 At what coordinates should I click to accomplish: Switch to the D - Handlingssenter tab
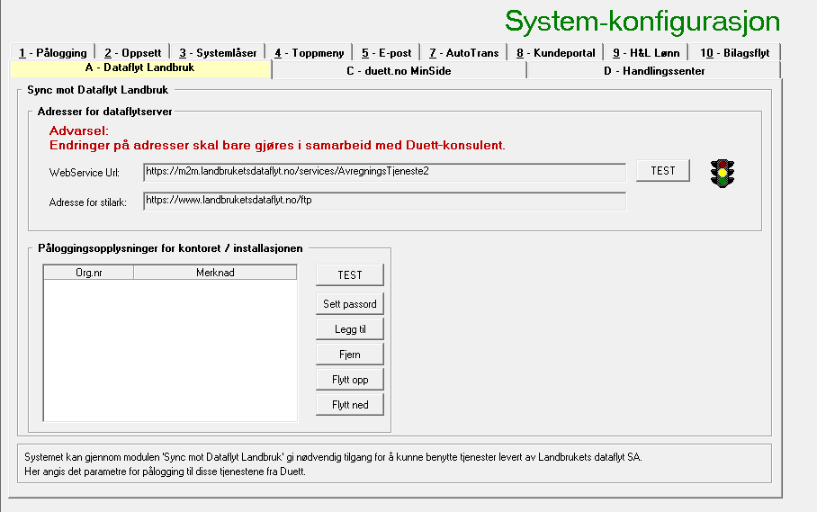pyautogui.click(x=654, y=71)
